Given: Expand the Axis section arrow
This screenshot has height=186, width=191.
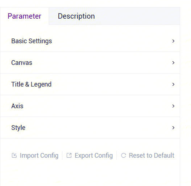Looking at the screenshot, I should [x=173, y=106].
